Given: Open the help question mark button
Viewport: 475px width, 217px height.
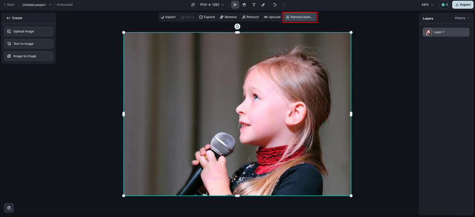Looking at the screenshot, I should click(x=9, y=208).
